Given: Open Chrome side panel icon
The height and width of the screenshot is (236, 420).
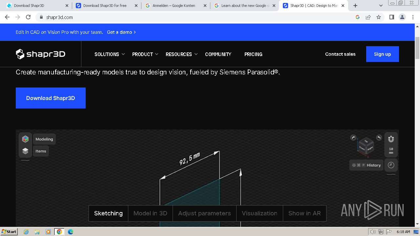Looking at the screenshot, I should [x=391, y=17].
